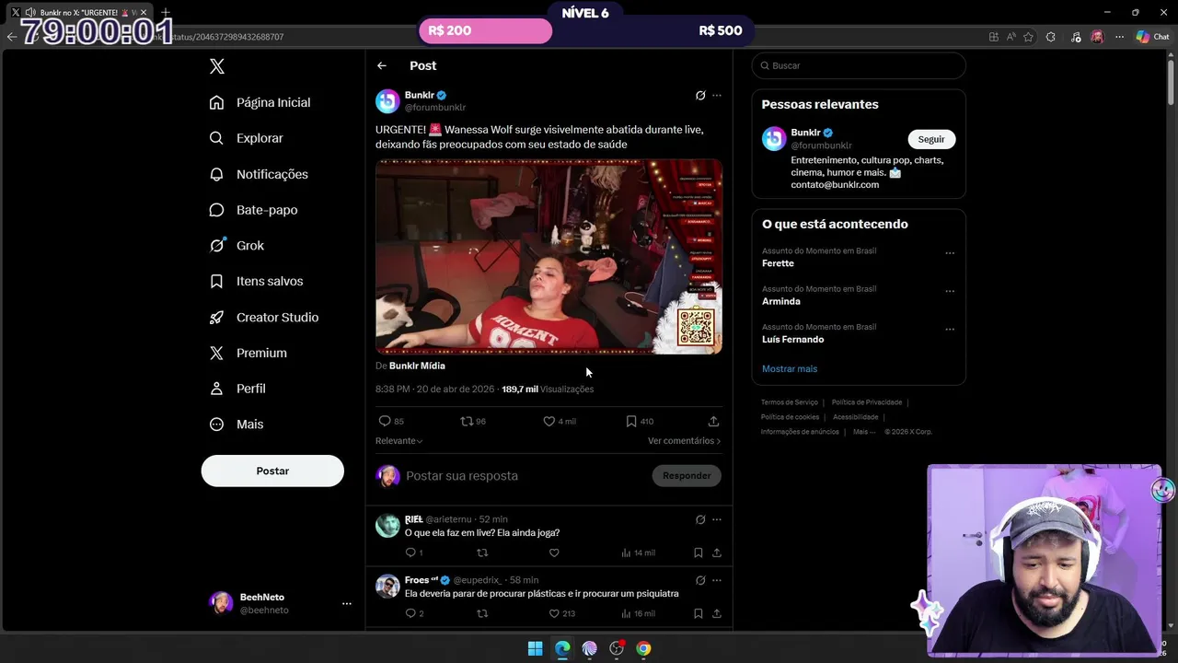Open the Bunklr Mídia link
This screenshot has height=663, width=1178.
[417, 366]
